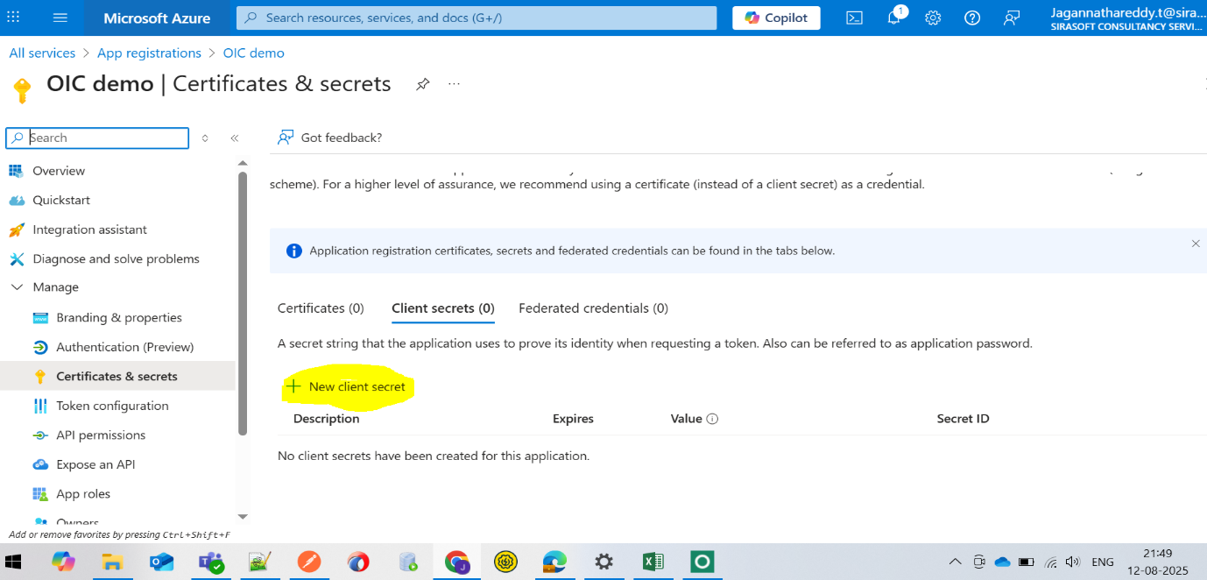Click the Secret ID column header
The height and width of the screenshot is (580, 1207).
(963, 419)
